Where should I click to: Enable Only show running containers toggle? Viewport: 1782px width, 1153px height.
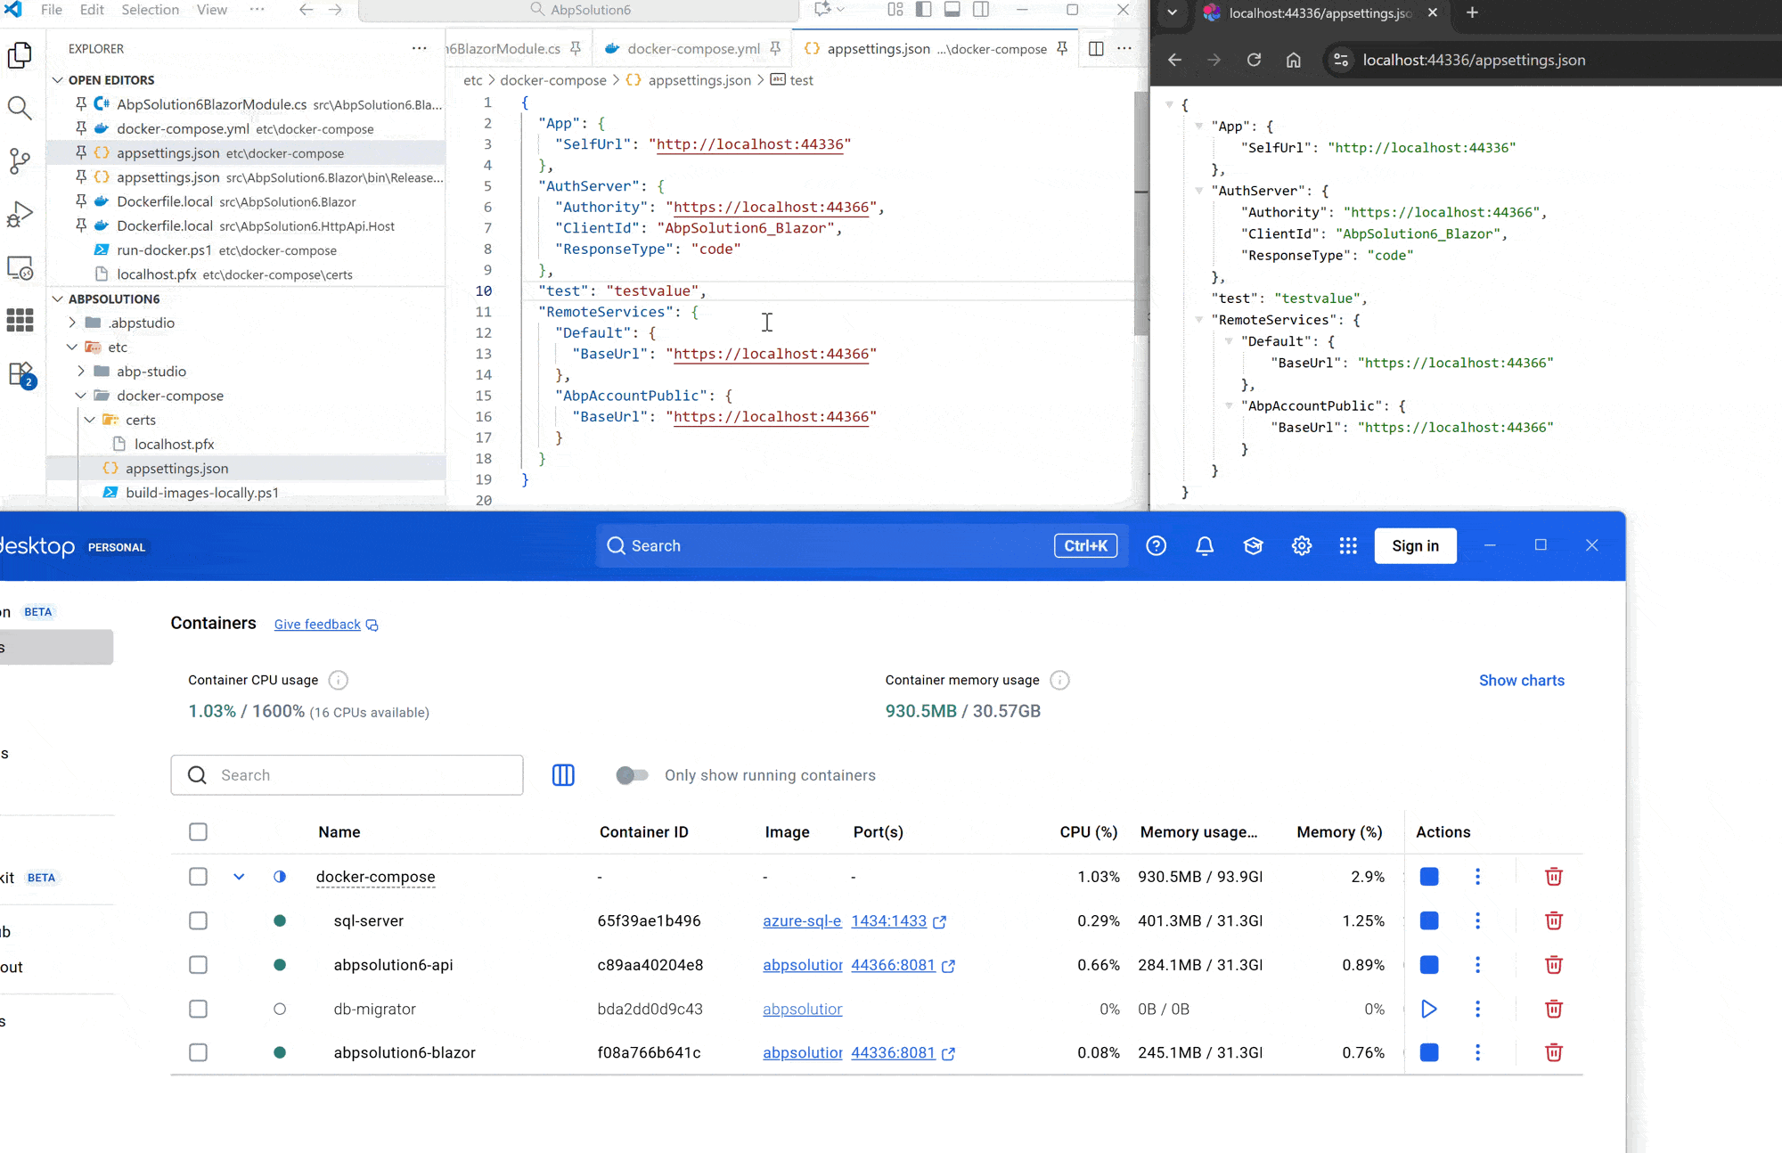[632, 775]
